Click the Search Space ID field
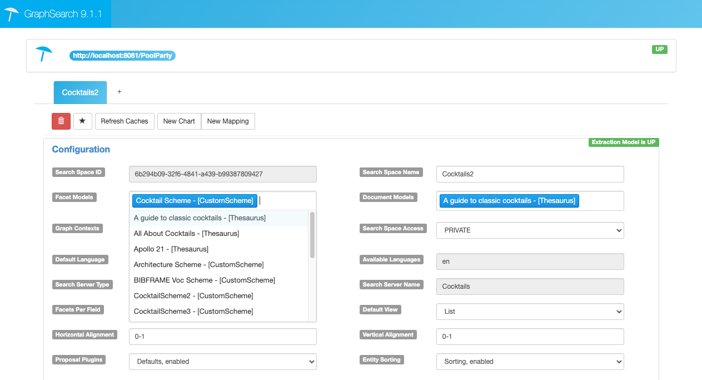Viewport: 702px width, 380px height. pos(223,174)
